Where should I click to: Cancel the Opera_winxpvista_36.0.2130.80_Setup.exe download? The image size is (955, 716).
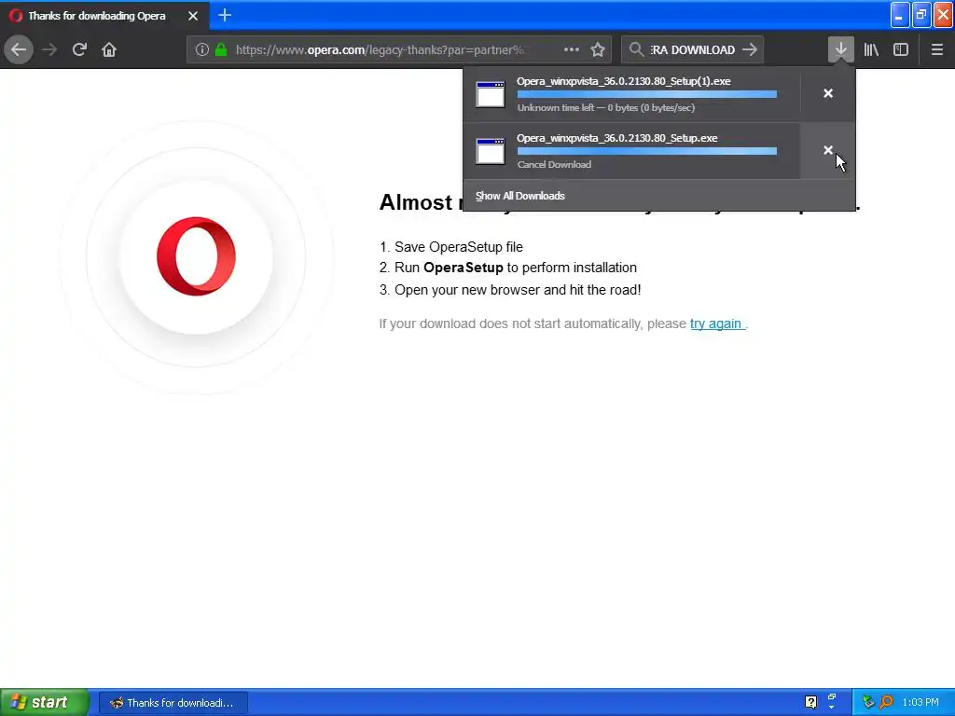click(x=828, y=150)
